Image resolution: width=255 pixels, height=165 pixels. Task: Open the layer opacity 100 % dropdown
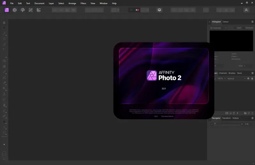pyautogui.click(x=222, y=78)
